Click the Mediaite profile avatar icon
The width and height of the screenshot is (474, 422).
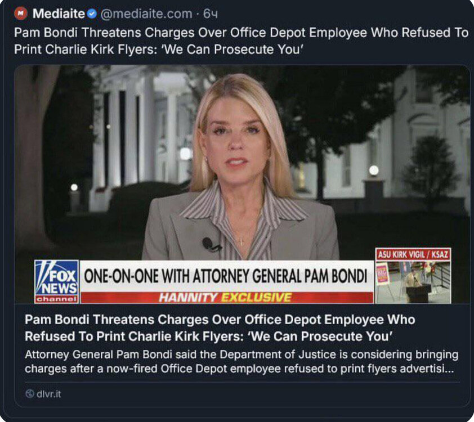click(21, 14)
